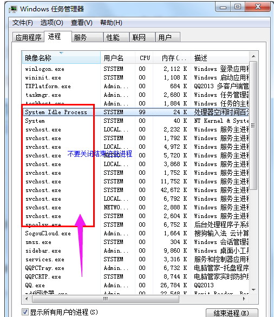Switch to the 服务 tab
The image size is (274, 317).
coord(87,37)
